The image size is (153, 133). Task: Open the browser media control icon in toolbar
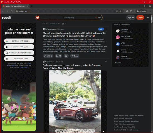pyautogui.click(x=127, y=11)
